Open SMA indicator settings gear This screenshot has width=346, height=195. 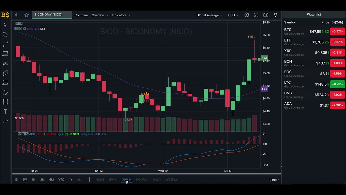pos(21,28)
